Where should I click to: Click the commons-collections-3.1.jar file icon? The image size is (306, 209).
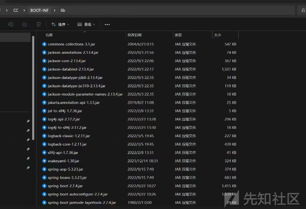44,44
